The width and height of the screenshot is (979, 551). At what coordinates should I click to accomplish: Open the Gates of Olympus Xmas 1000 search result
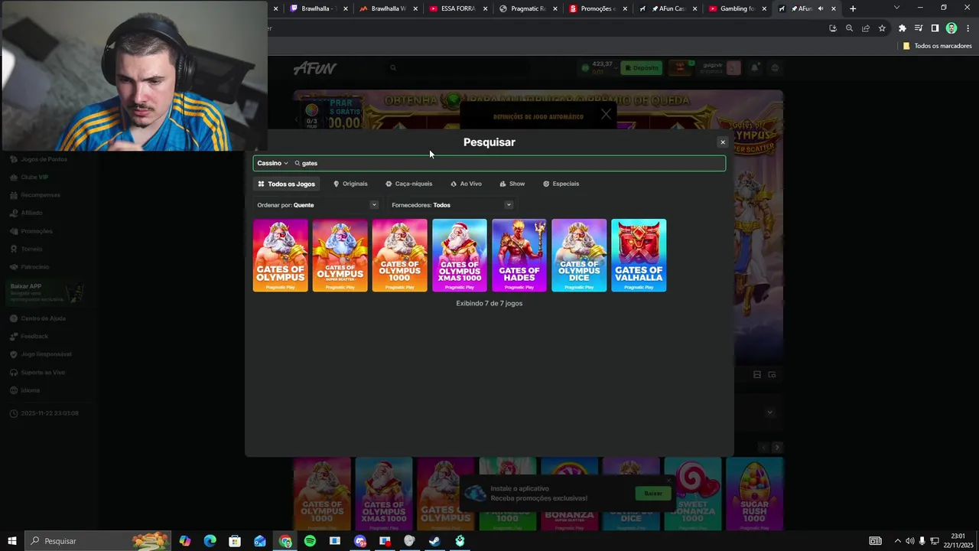click(460, 256)
